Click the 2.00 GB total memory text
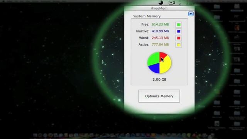Screen dimensions: 247x139 pos(159,80)
